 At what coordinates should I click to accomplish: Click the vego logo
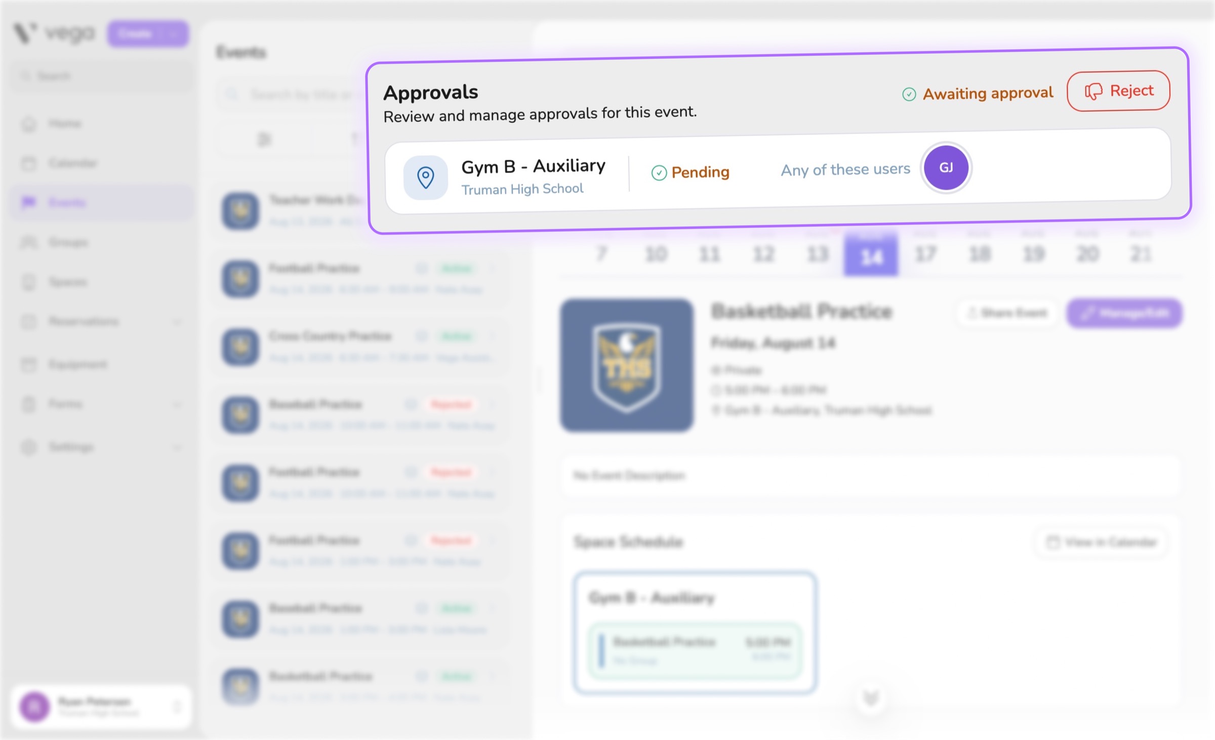[x=53, y=33]
